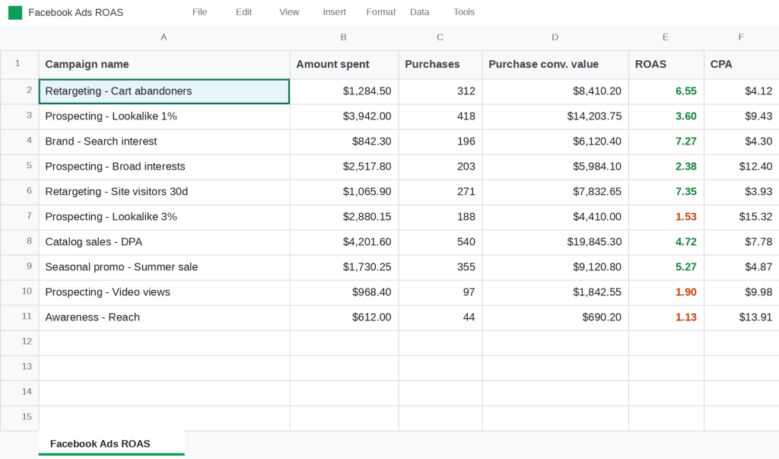Select column F header

pos(741,37)
